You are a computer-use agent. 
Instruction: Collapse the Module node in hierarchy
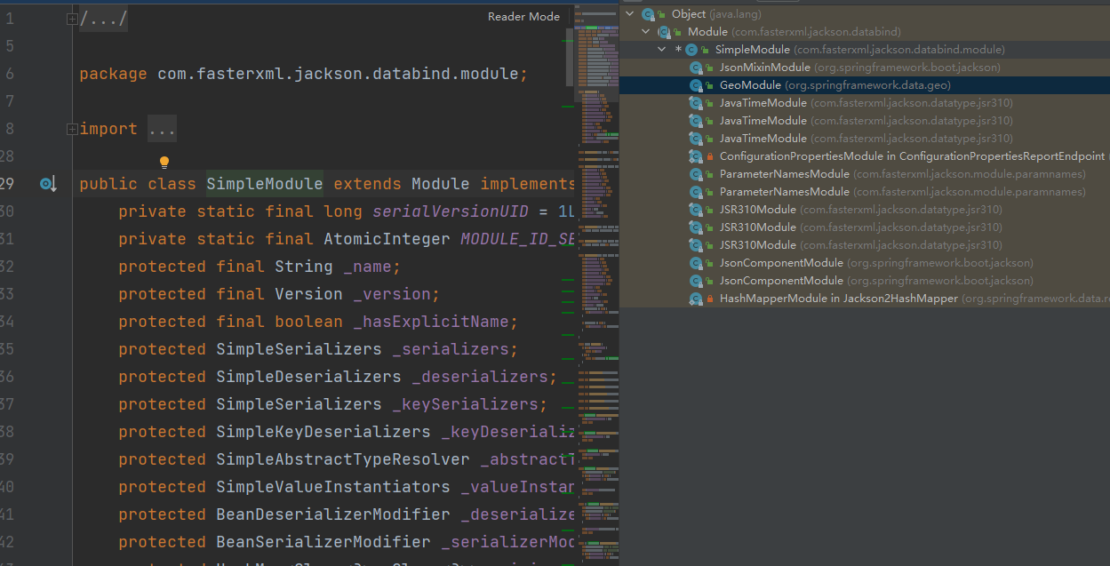coord(646,32)
